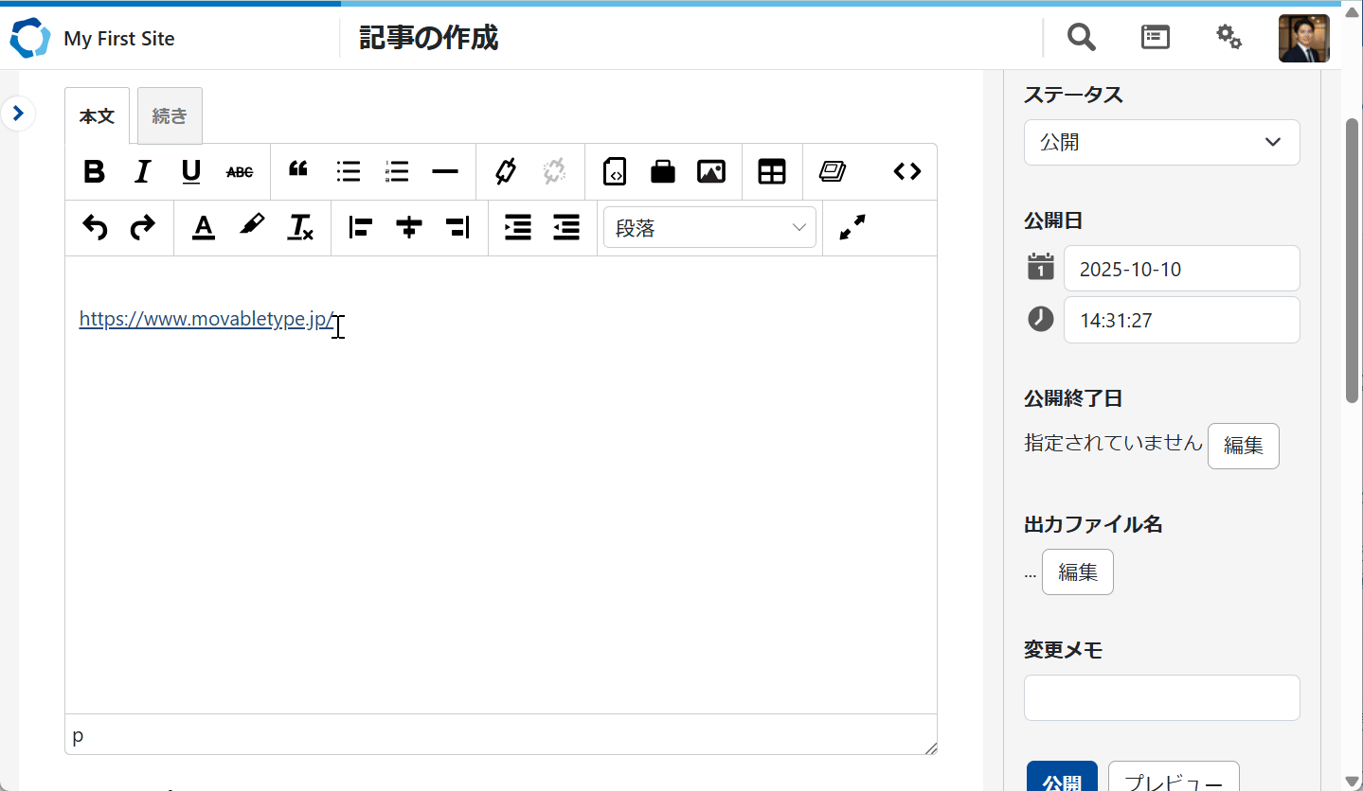Click the 変更メモ input field
Screen dimensions: 1363x791
1161,697
